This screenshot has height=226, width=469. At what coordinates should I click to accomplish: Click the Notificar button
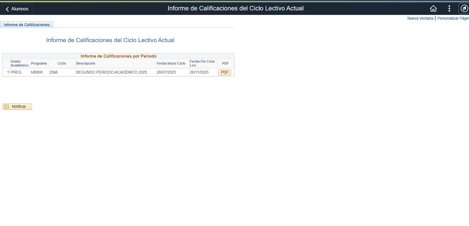point(17,106)
